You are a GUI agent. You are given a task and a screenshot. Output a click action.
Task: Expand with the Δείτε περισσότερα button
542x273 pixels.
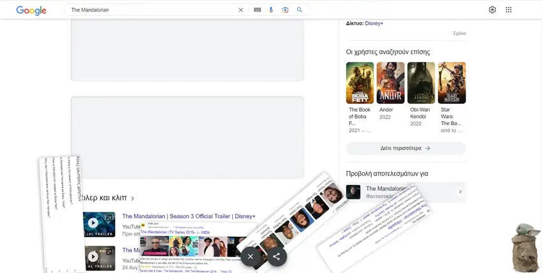point(406,148)
